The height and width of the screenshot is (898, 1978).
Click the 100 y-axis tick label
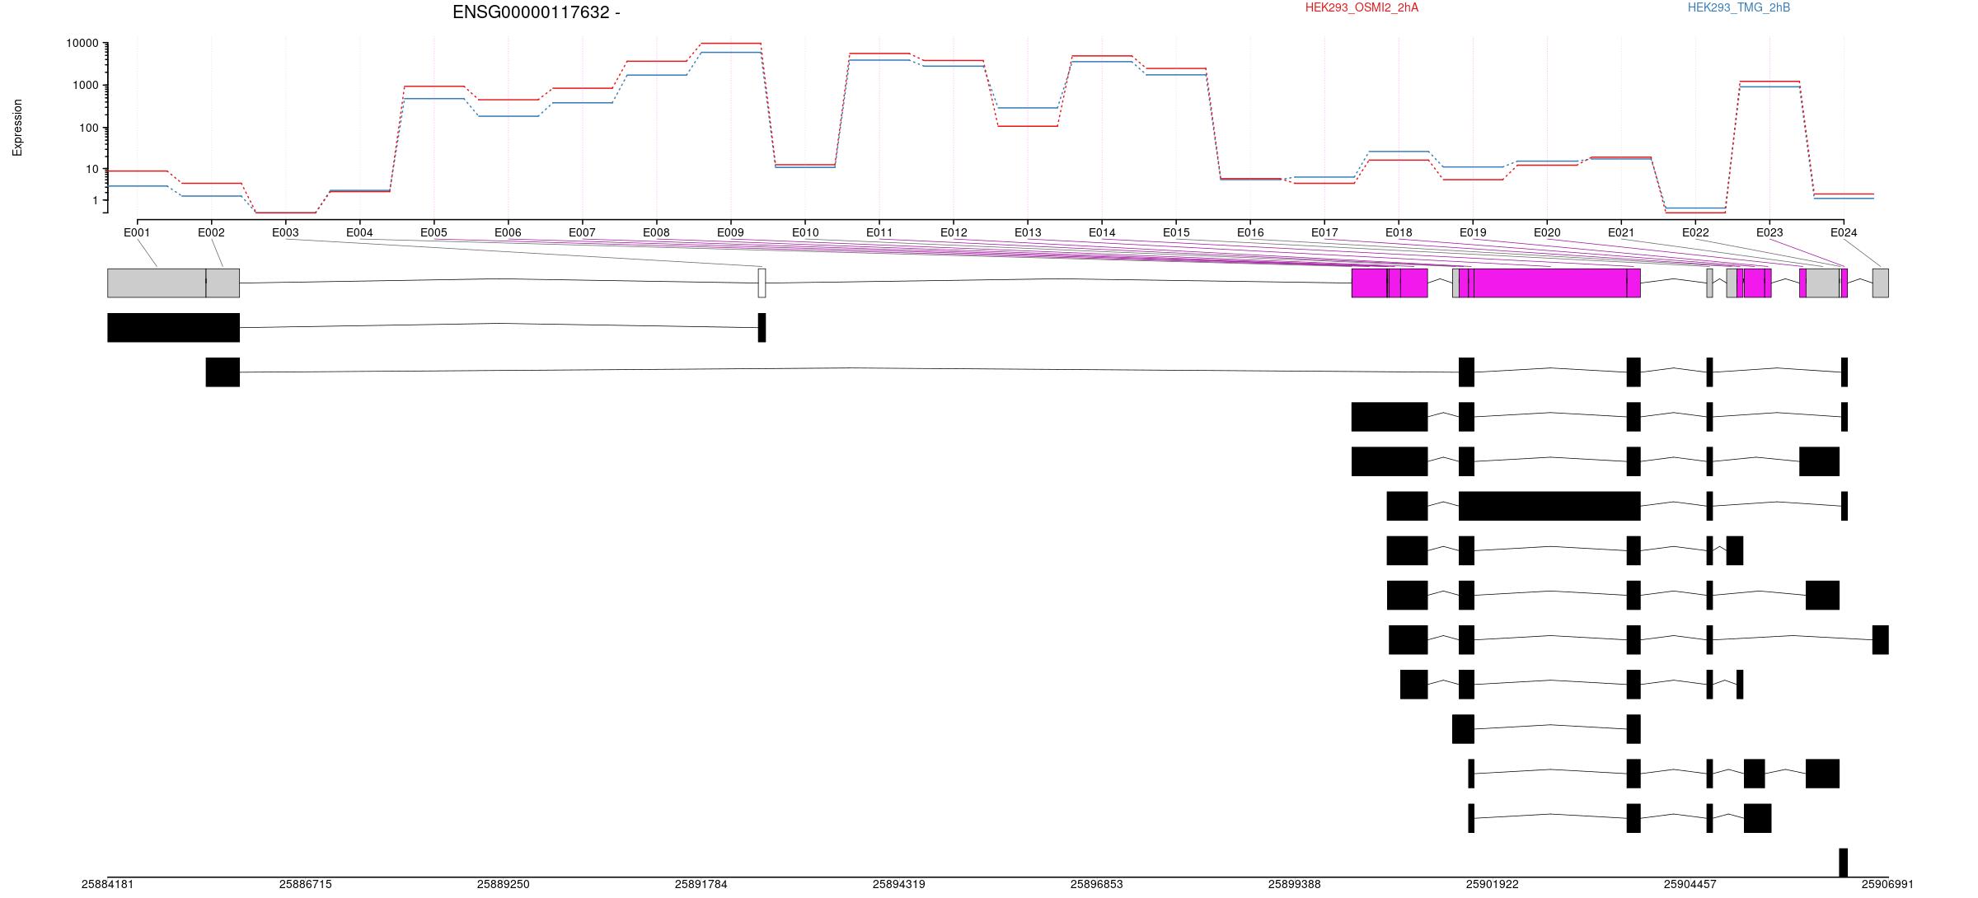[x=88, y=128]
